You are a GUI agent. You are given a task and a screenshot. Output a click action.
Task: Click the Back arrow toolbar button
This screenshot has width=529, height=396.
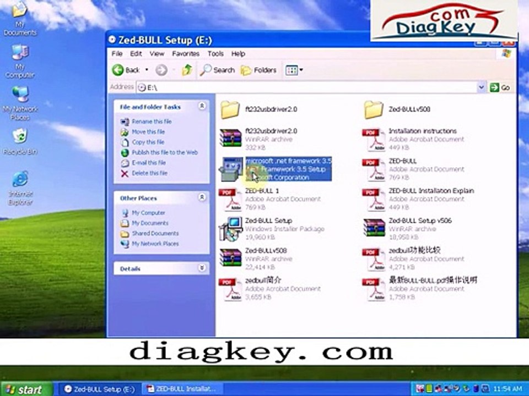[126, 70]
